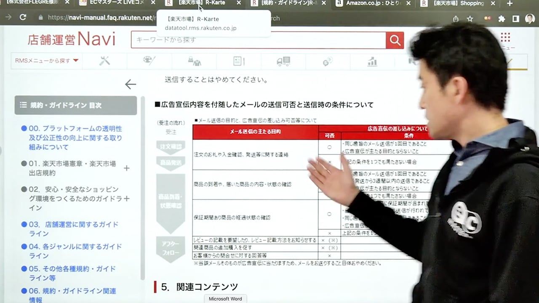The height and width of the screenshot is (303, 539).
Task: Open a new browser tab
Action: pyautogui.click(x=510, y=3)
